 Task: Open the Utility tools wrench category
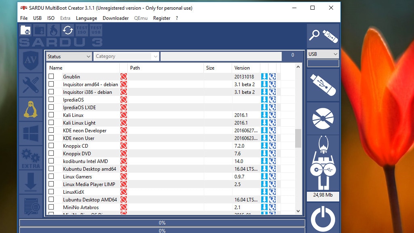click(31, 85)
